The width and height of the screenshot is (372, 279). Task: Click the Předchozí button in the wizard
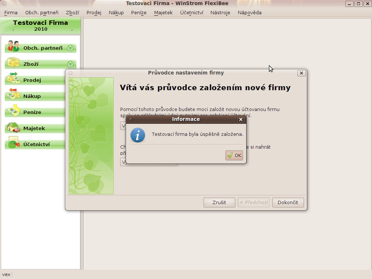click(254, 202)
